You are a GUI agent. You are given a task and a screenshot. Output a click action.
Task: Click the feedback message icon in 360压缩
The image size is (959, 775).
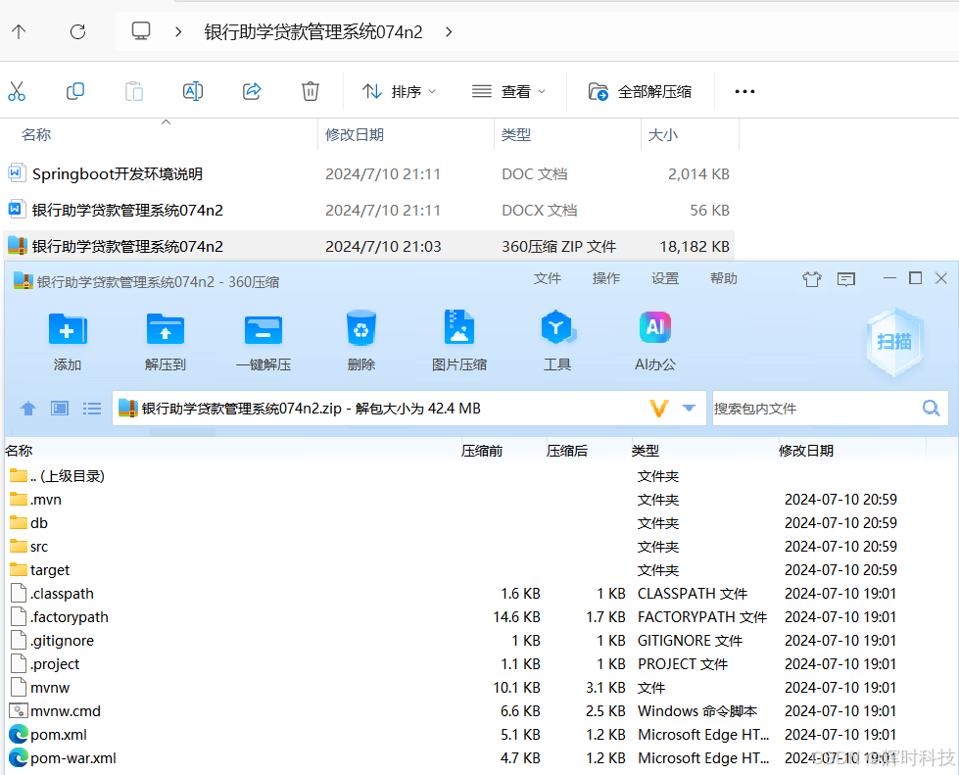846,279
